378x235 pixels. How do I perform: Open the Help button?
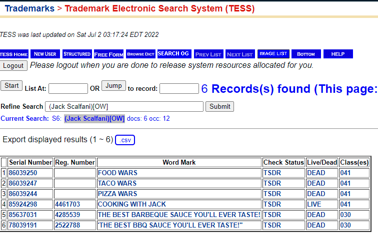[338, 54]
